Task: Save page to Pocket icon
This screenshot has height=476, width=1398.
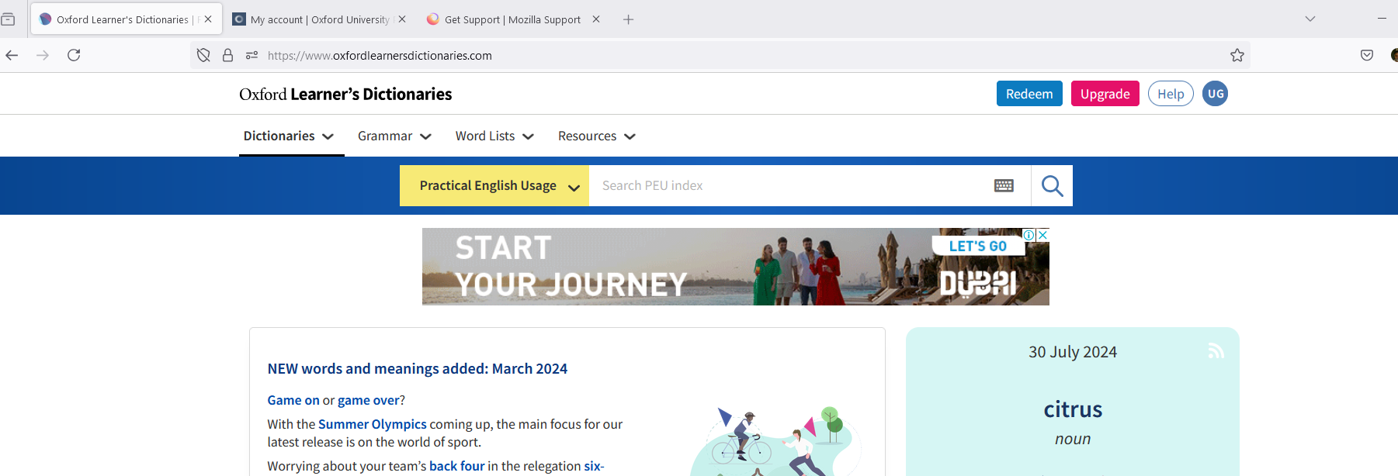Action: coord(1367,55)
